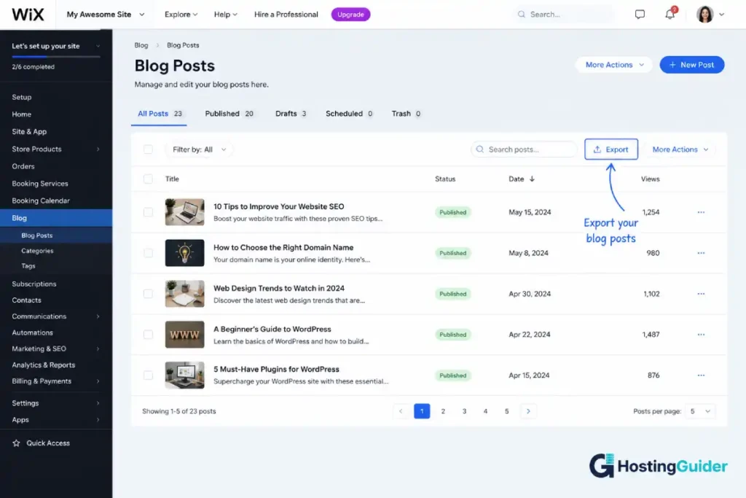Switch to the Drafts tab
The width and height of the screenshot is (746, 498).
pos(291,114)
